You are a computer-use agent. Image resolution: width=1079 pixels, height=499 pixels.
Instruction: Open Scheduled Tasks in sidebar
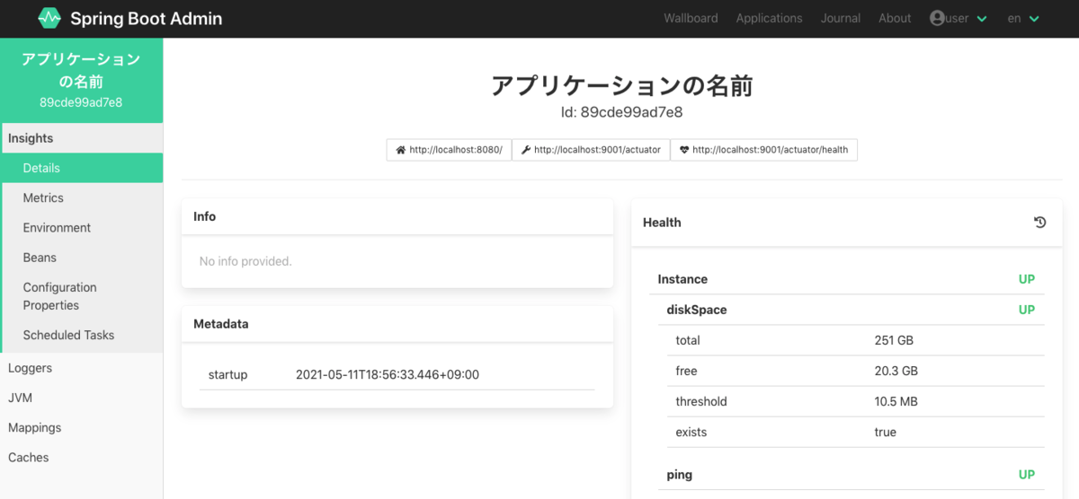(82, 335)
